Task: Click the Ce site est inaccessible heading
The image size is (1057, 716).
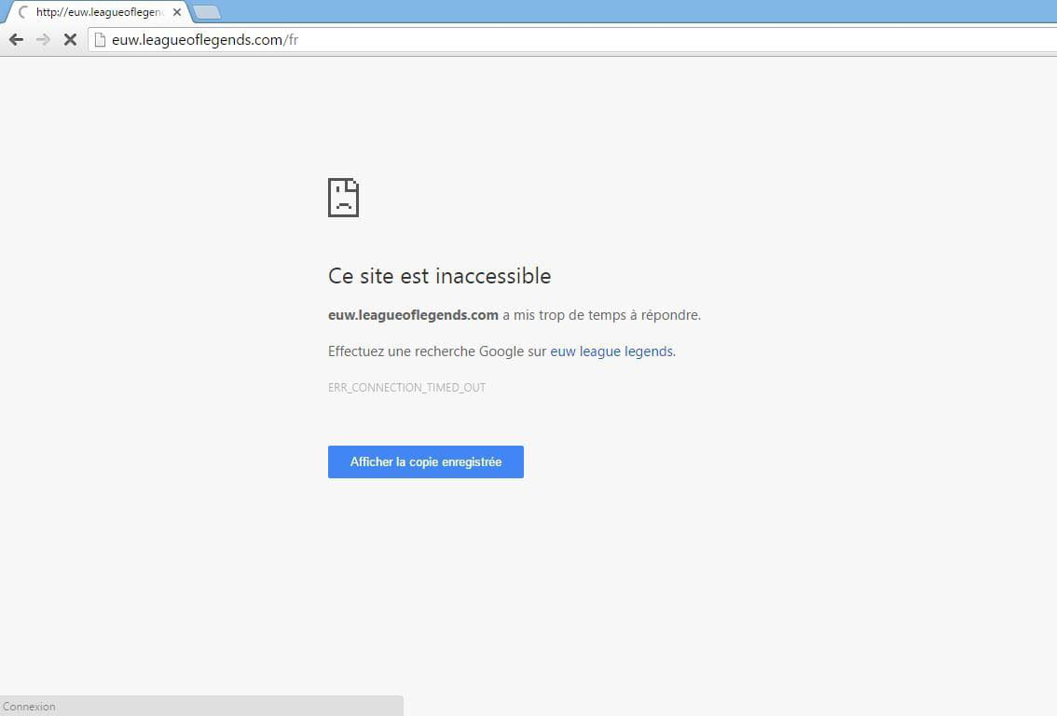Action: [x=440, y=276]
